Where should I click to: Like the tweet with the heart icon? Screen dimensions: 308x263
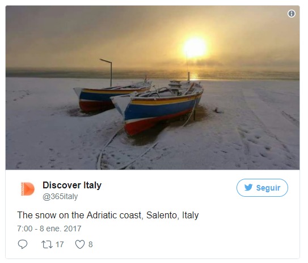click(x=80, y=244)
